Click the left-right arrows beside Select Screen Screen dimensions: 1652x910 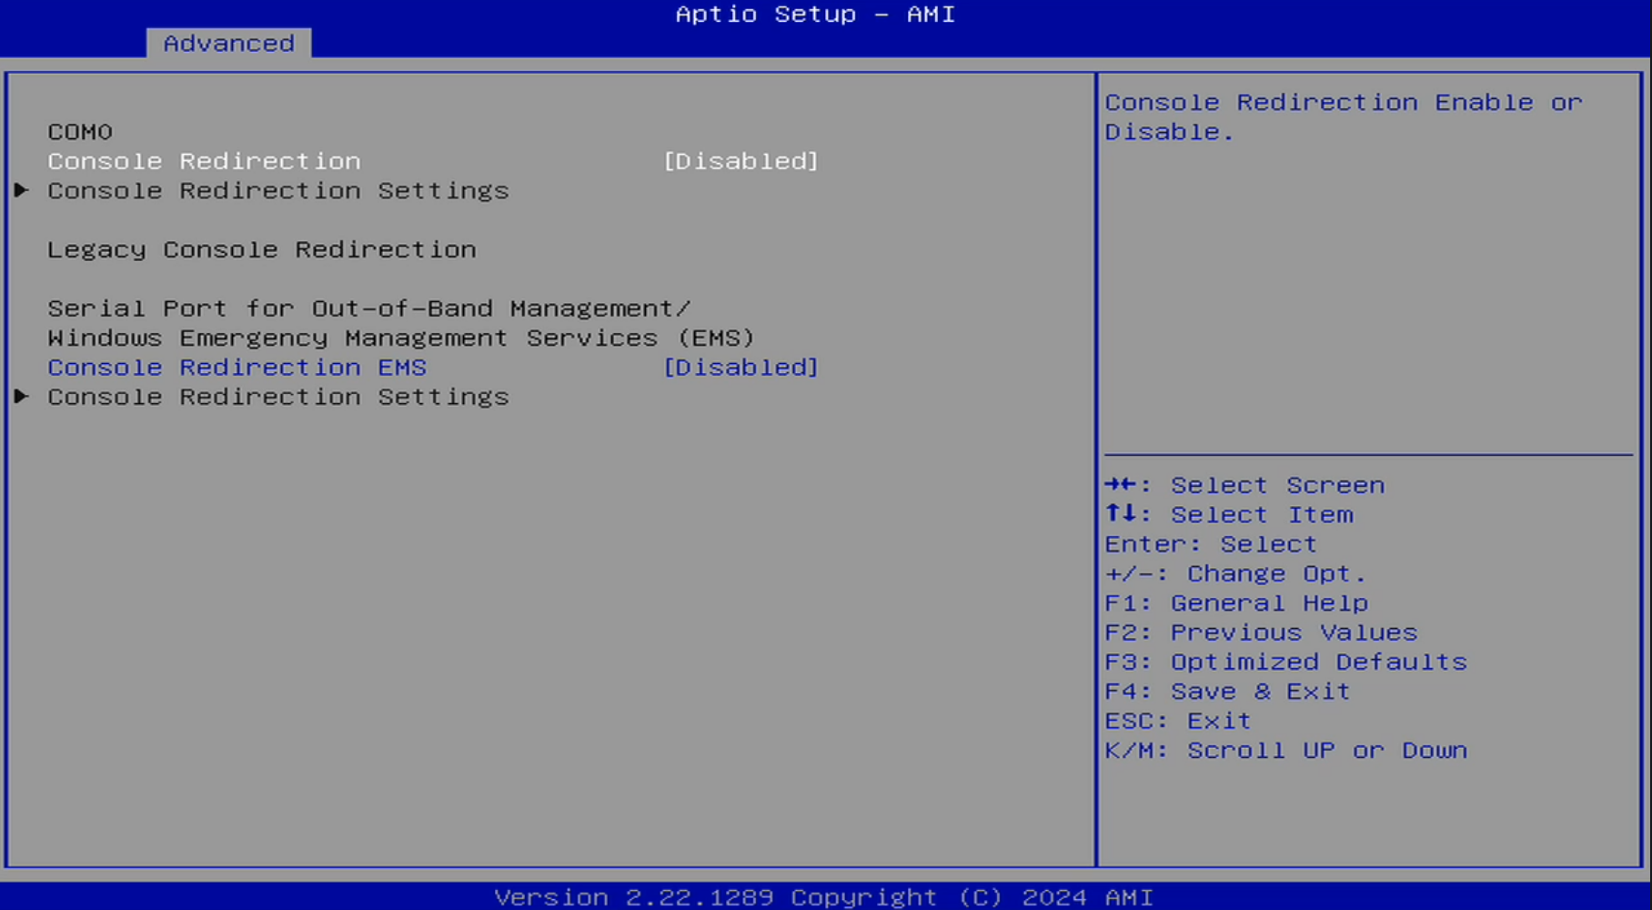[x=1121, y=485]
